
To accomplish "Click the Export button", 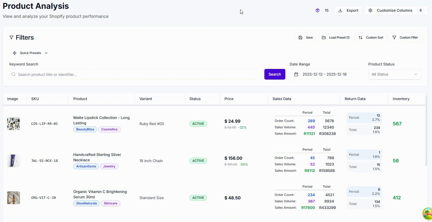I will click(x=348, y=10).
